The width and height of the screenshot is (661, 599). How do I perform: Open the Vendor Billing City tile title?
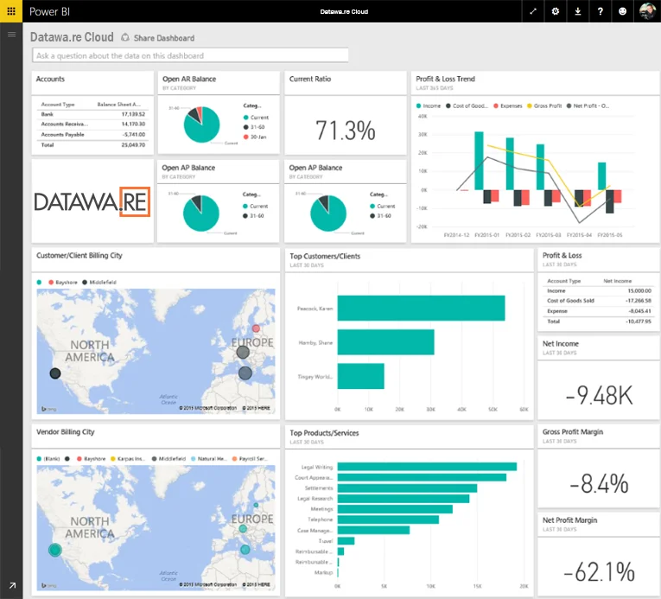(x=65, y=431)
